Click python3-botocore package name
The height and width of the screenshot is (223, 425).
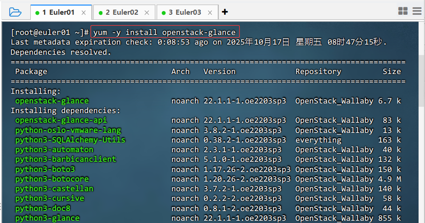[52, 179]
